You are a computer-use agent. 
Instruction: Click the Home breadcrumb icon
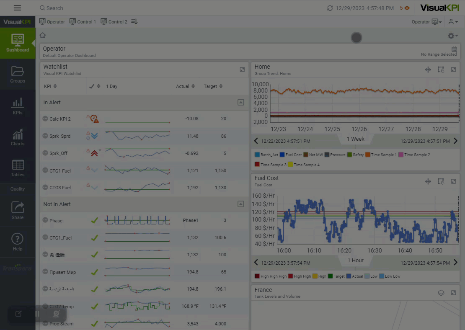[43, 36]
